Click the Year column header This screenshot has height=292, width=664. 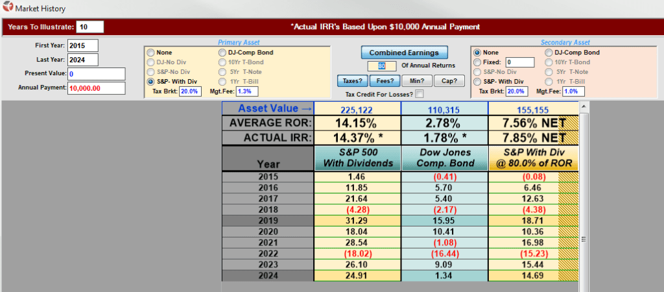(268, 158)
